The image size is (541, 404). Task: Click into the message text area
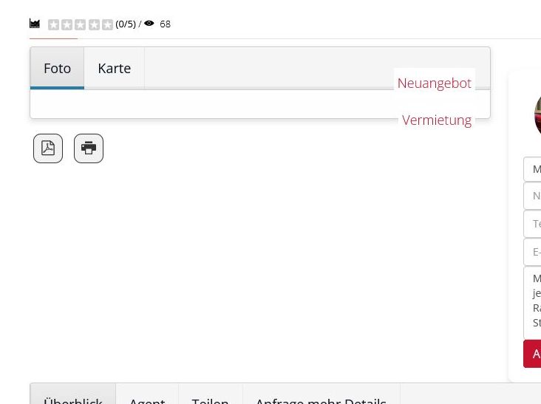click(x=533, y=301)
